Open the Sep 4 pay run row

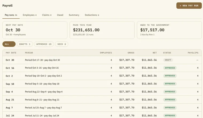[x=102, y=92]
